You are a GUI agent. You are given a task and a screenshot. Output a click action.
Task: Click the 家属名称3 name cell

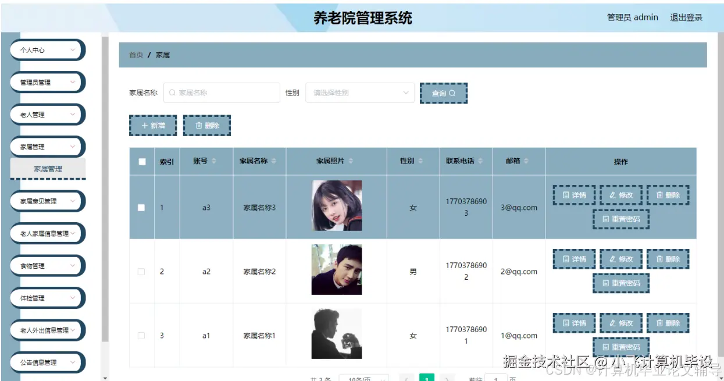(259, 208)
